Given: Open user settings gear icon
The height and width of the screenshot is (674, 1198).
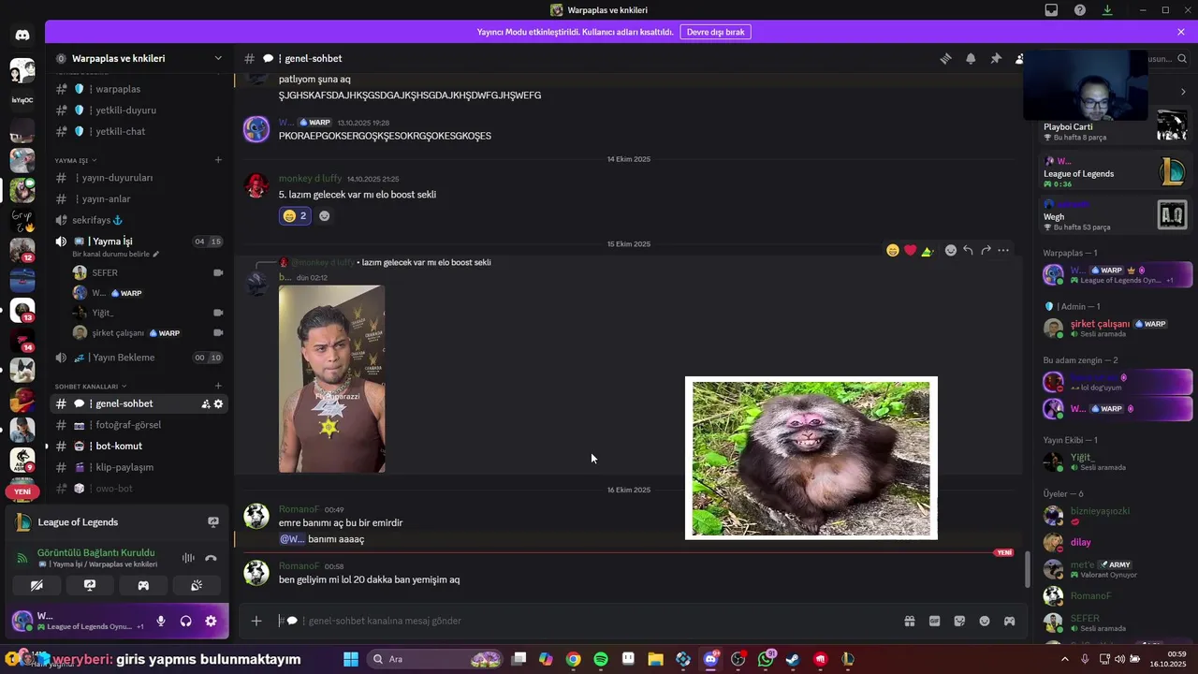Looking at the screenshot, I should coord(211,621).
